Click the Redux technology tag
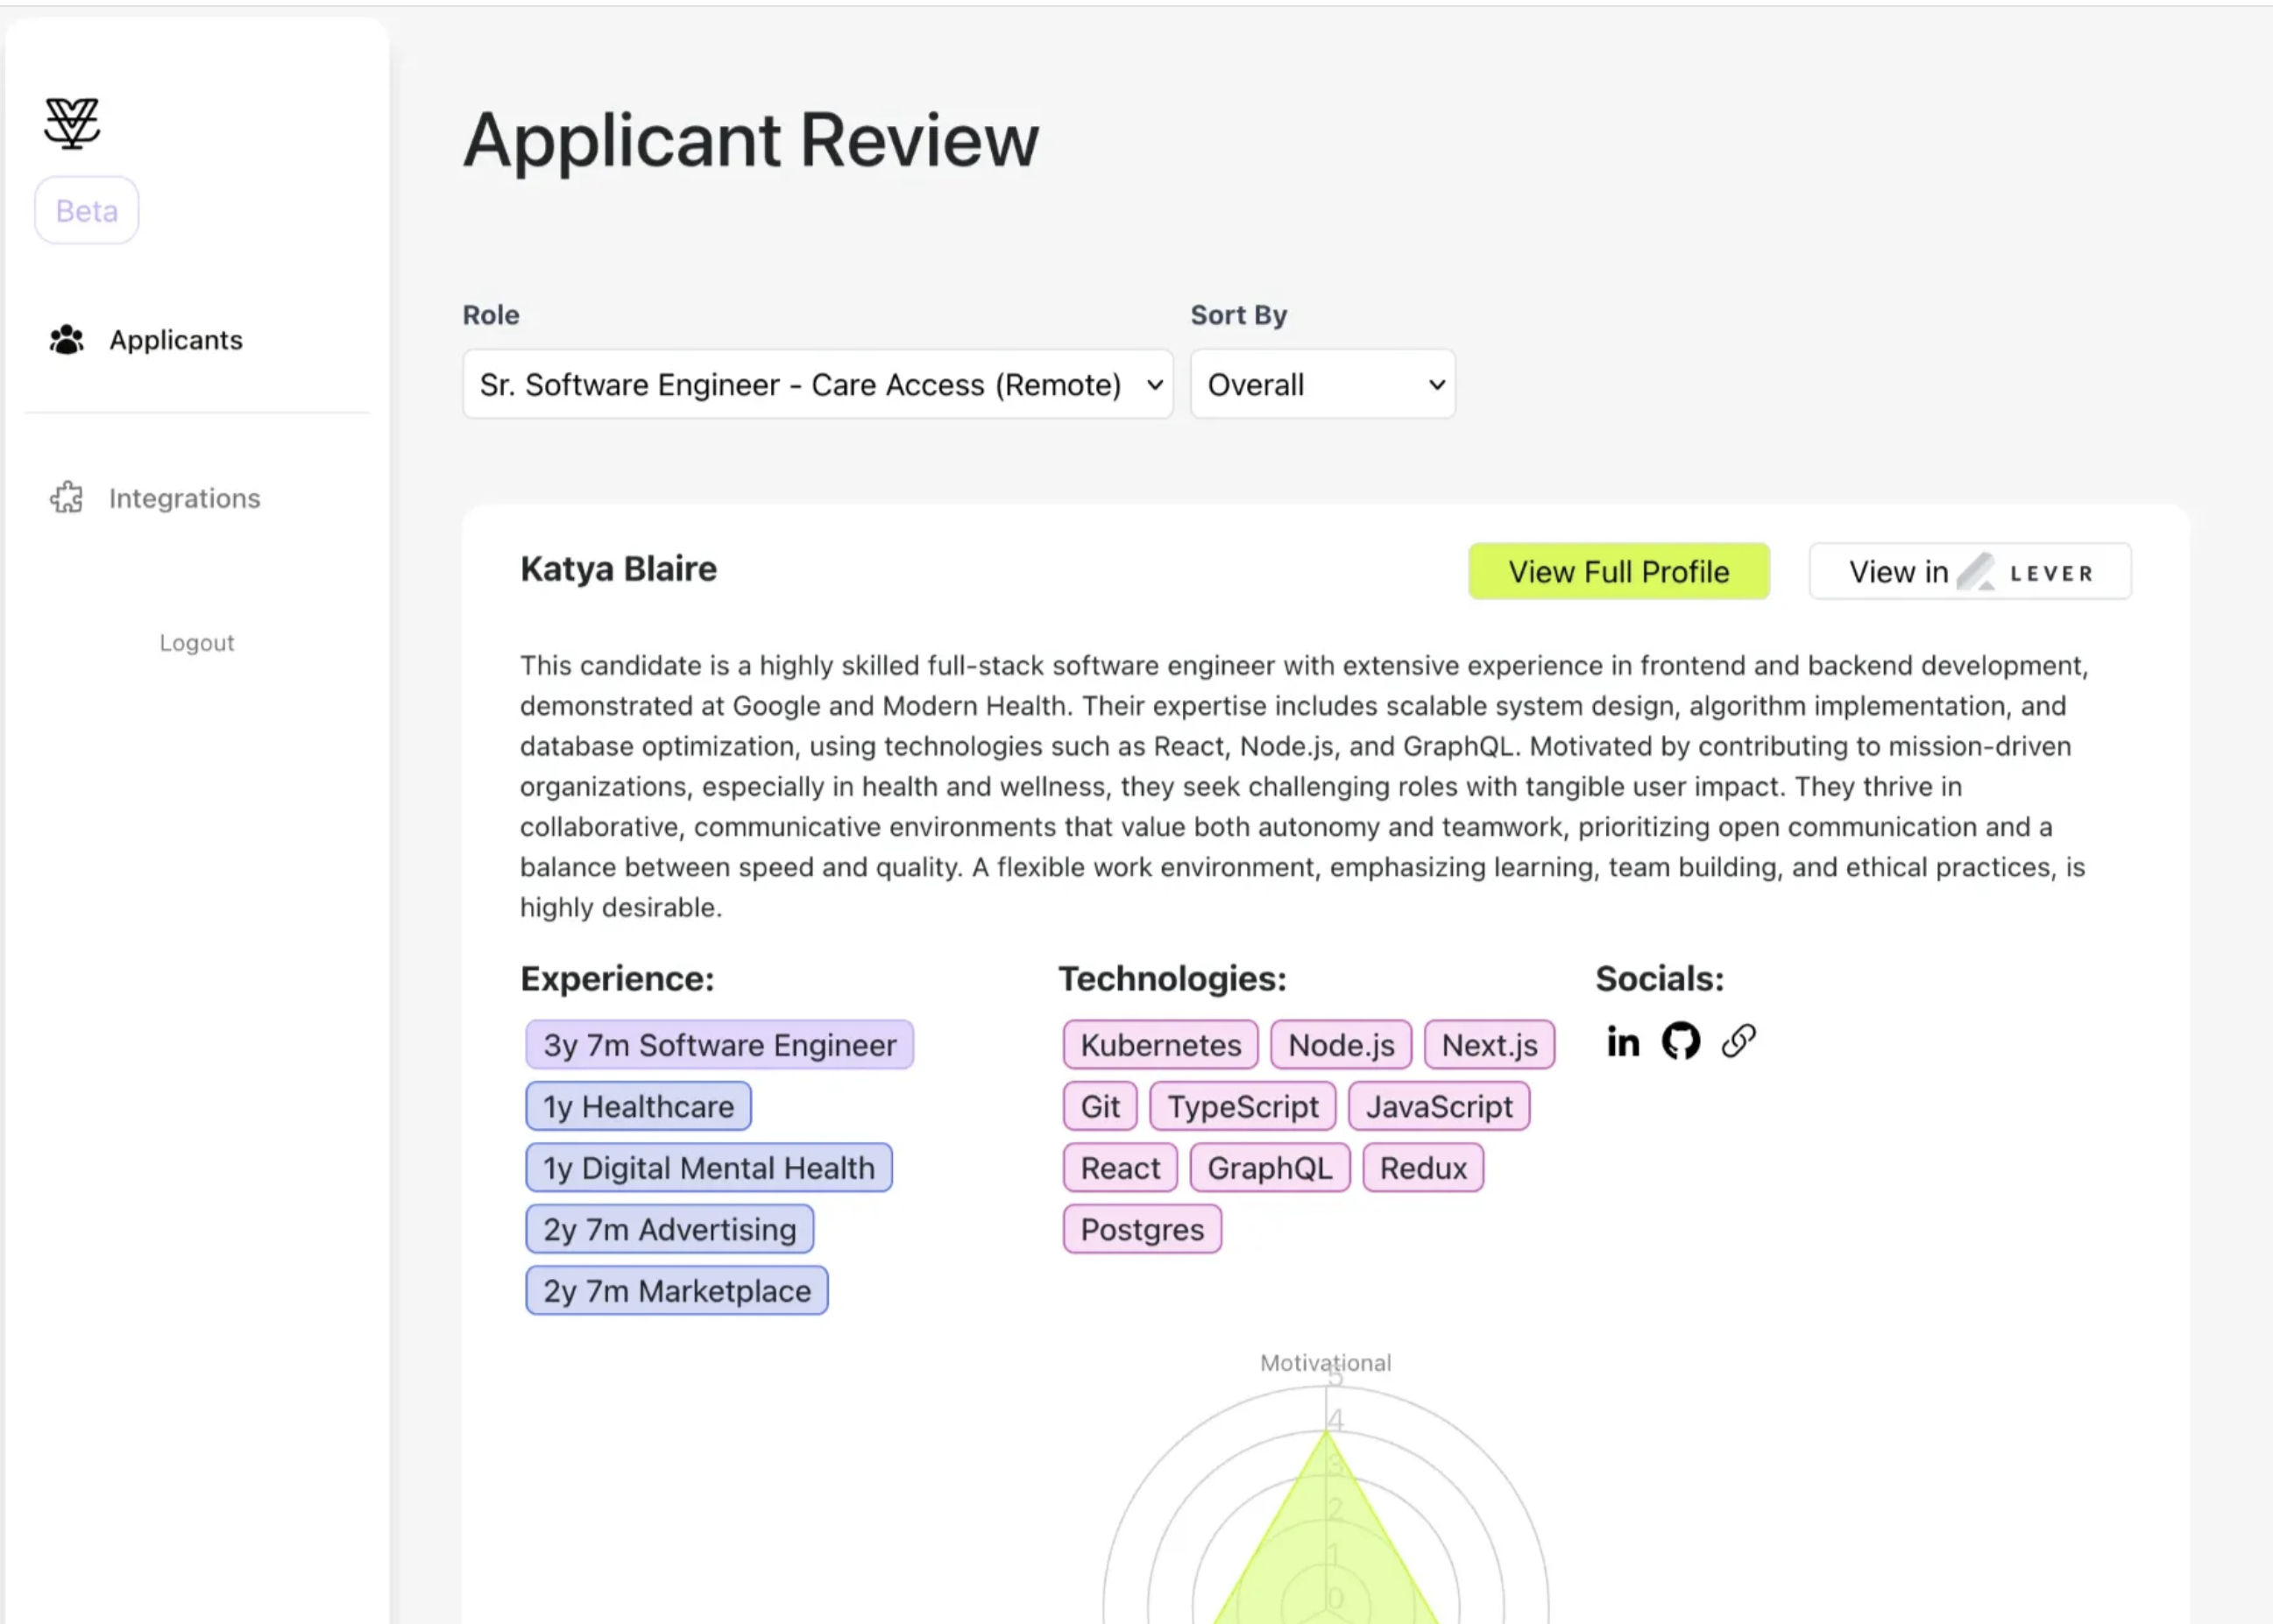 [1423, 1168]
